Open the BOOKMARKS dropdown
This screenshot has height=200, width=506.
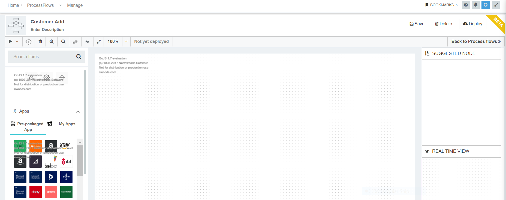coord(442,5)
